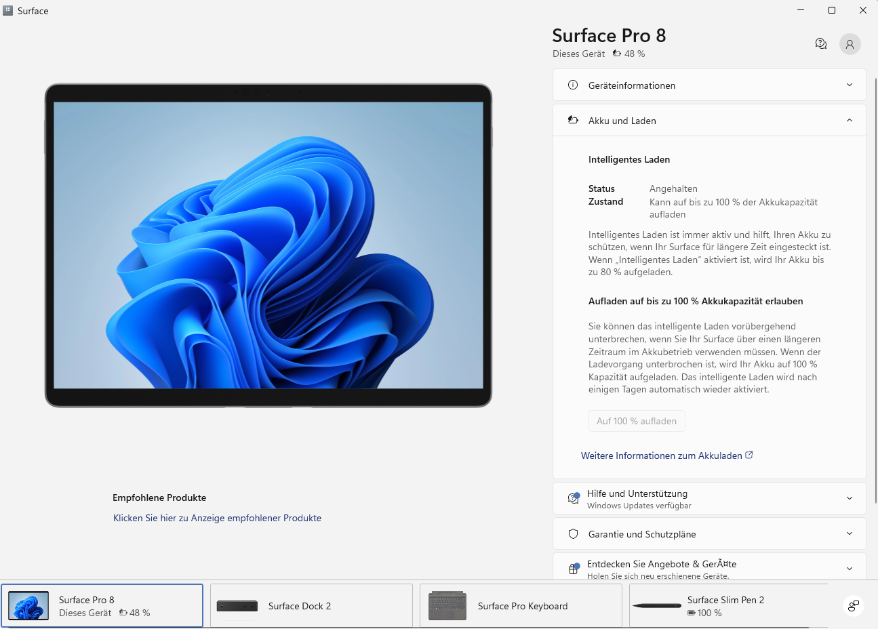The image size is (878, 629).
Task: Click Windows Updates verfügbar subtitle
Action: [x=639, y=506]
